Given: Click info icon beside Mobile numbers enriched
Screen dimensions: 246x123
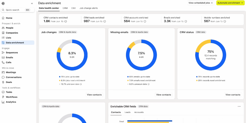Looking at the screenshot, I should [225, 21].
